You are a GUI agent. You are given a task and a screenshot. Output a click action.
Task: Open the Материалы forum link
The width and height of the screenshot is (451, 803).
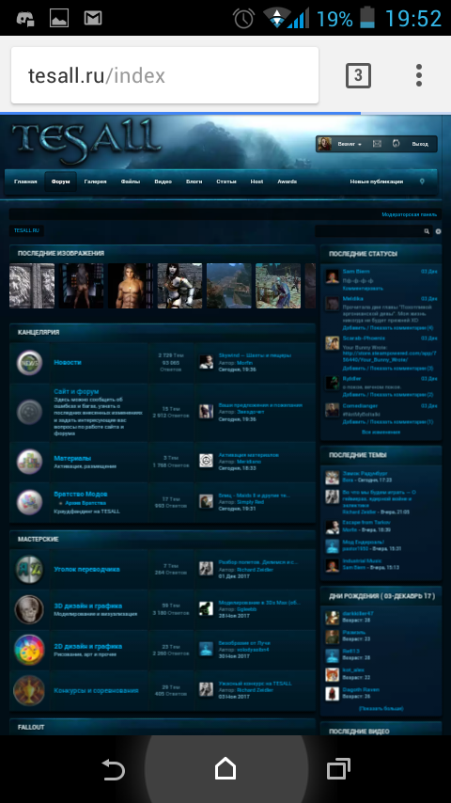click(x=72, y=458)
